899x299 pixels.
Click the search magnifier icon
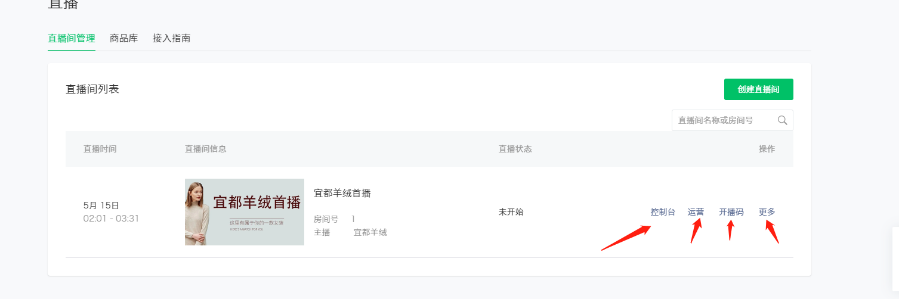pyautogui.click(x=783, y=120)
